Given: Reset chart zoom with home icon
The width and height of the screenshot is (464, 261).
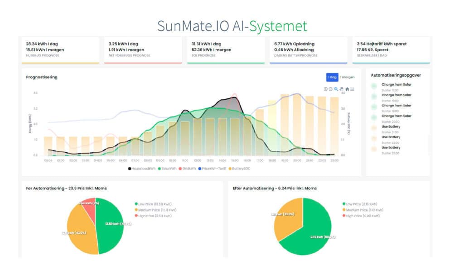Looking at the screenshot, I should tap(347, 89).
